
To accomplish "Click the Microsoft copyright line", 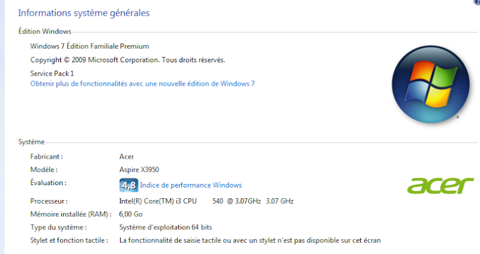I will tap(128, 60).
